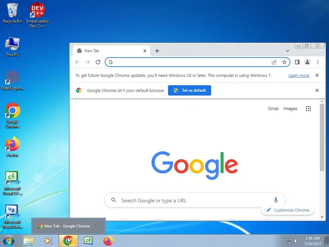The height and width of the screenshot is (247, 329).
Task: Click the share icon in the address bar
Action: click(274, 62)
